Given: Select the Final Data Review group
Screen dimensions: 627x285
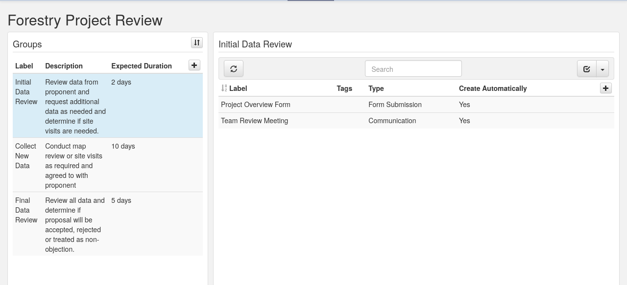Looking at the screenshot, I should click(108, 224).
